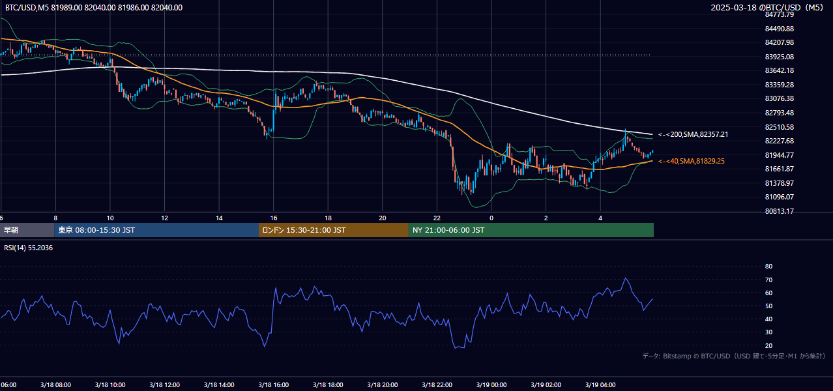Screen dimensions: 833x391
Task: Select the RSI scale 40 level label
Action: click(x=768, y=319)
